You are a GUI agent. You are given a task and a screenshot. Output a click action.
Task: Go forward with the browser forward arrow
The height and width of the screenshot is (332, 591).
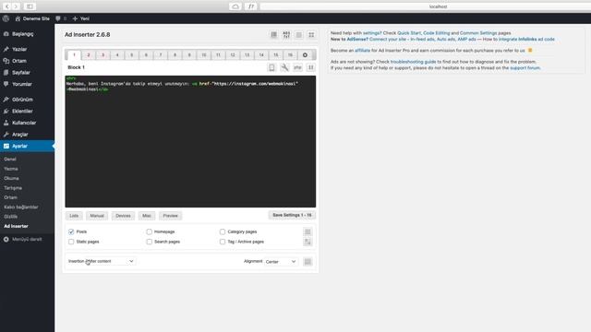16,6
